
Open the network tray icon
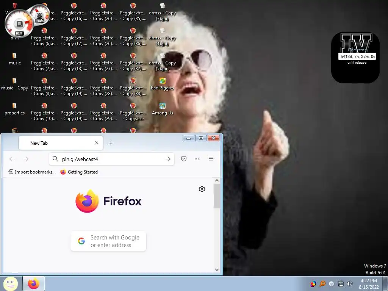(x=341, y=284)
